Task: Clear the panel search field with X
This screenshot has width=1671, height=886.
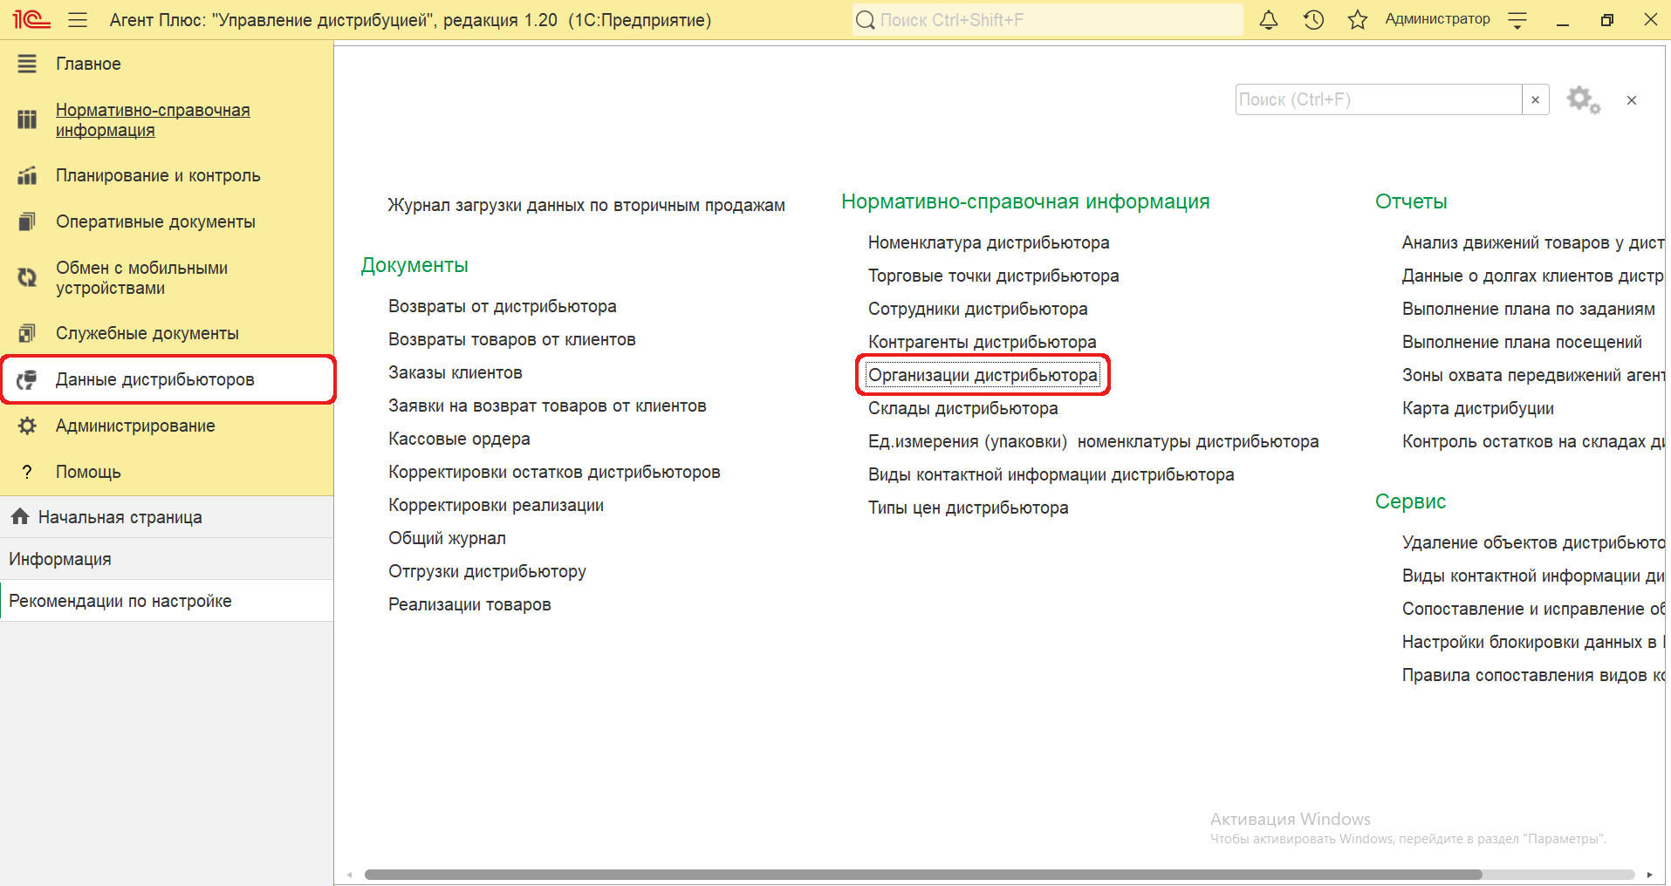Action: (1535, 99)
